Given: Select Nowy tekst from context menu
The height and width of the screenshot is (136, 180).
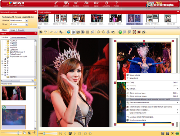Looking at the screenshot, I should pos(153,78).
